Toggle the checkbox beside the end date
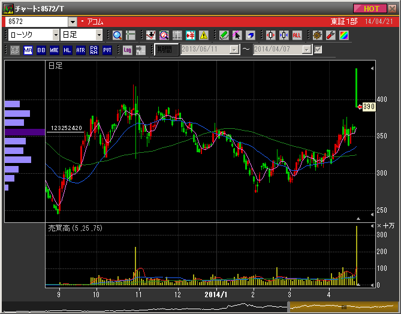 318,49
